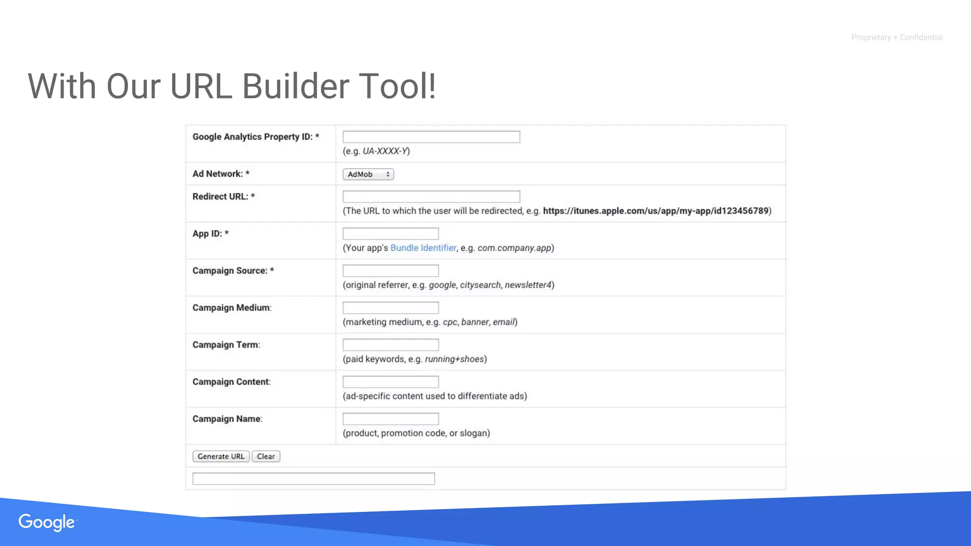Open the AdMob ad network dropdown
Viewport: 971px width, 546px height.
click(368, 174)
